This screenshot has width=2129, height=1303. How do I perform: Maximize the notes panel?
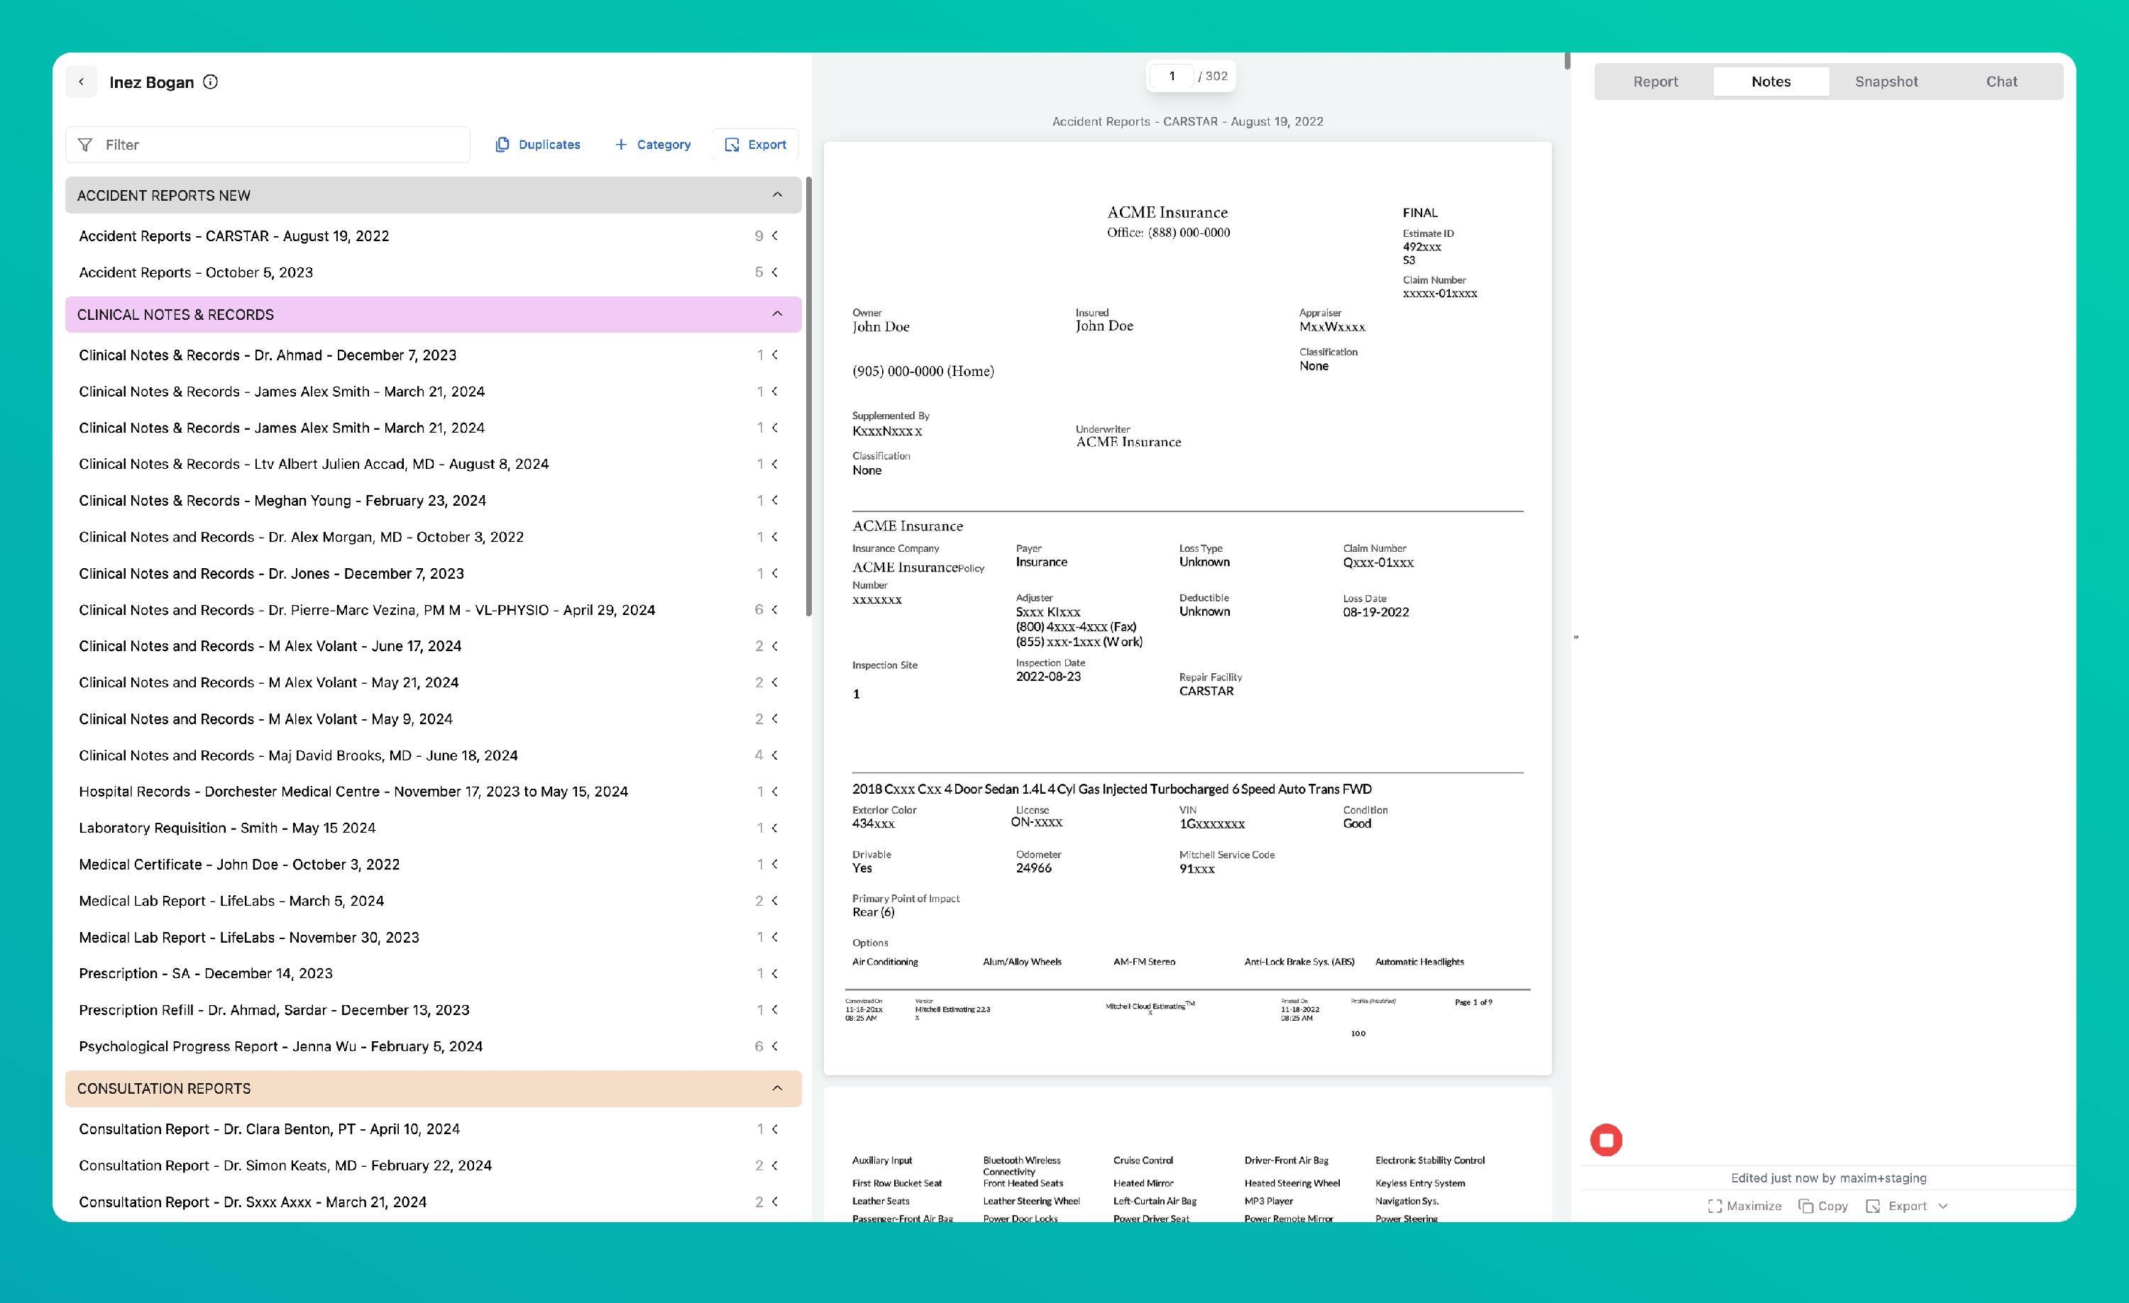pyautogui.click(x=1744, y=1205)
